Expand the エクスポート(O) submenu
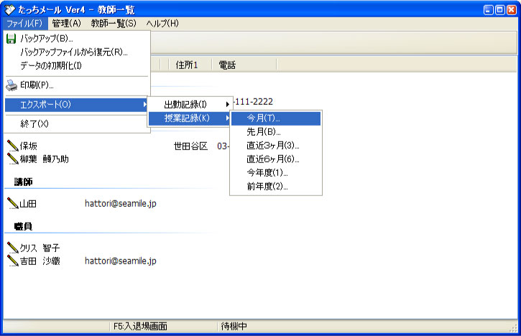The image size is (521, 336). point(77,105)
